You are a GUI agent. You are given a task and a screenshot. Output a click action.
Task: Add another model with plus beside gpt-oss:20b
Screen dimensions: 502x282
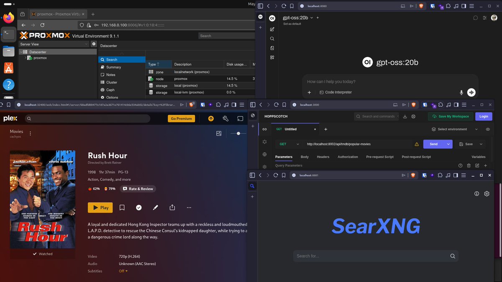click(x=318, y=18)
